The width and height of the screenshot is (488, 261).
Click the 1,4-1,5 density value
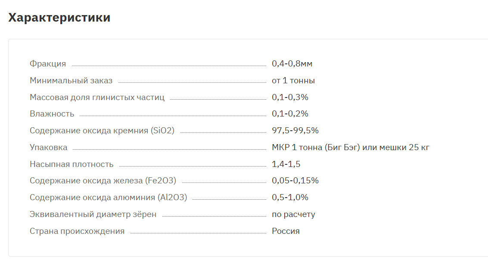coord(286,164)
